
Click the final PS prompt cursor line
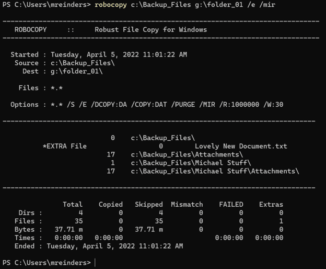(49, 263)
